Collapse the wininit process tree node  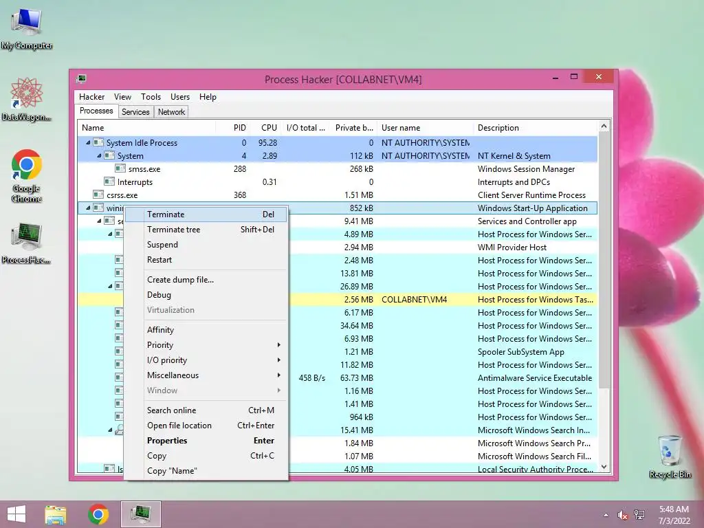tap(88, 208)
